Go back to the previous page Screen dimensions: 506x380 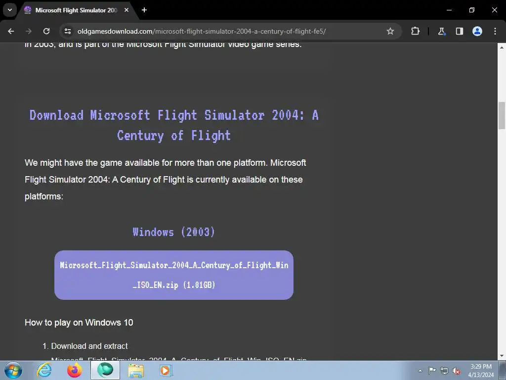pyautogui.click(x=11, y=31)
